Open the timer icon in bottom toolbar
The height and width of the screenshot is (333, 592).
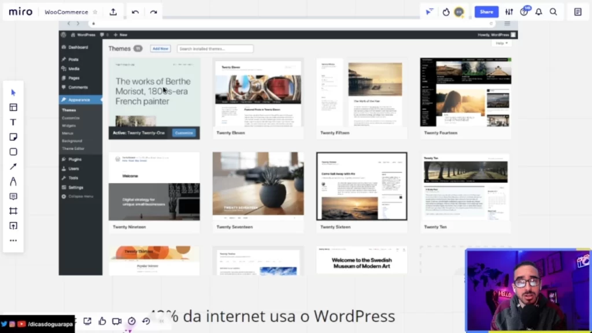point(132,321)
